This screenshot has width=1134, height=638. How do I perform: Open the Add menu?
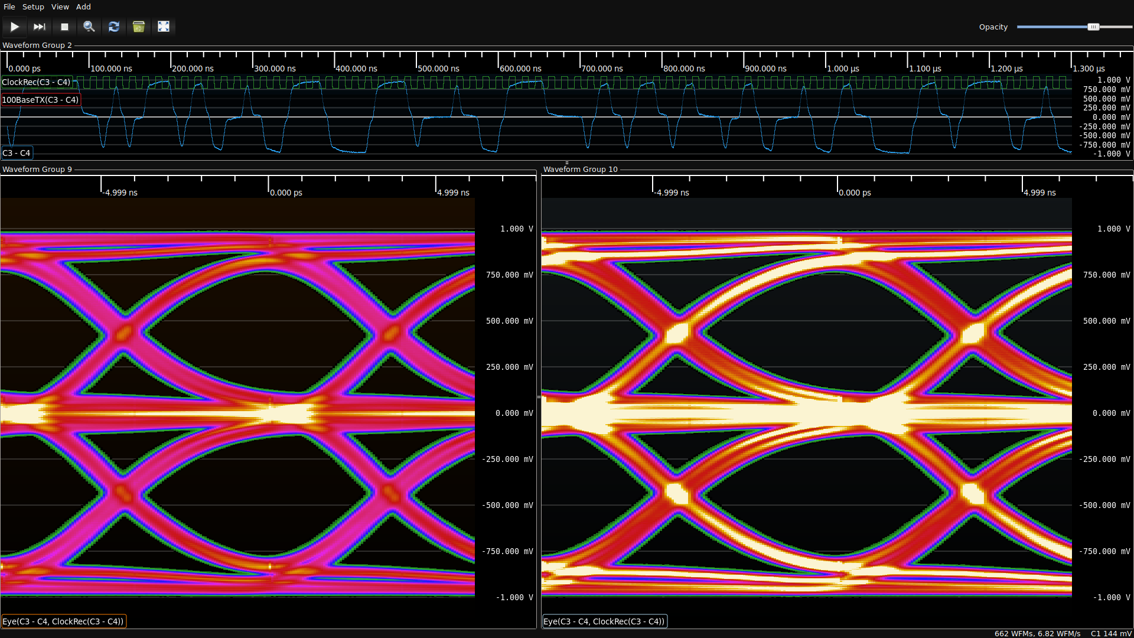83,6
